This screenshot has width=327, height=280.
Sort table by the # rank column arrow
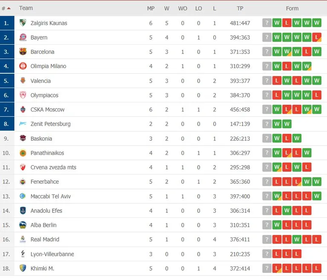click(x=9, y=9)
